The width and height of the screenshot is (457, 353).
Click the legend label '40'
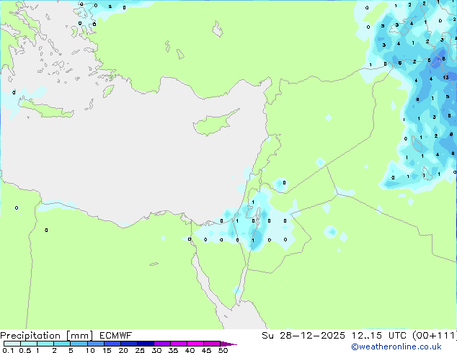[190, 350]
